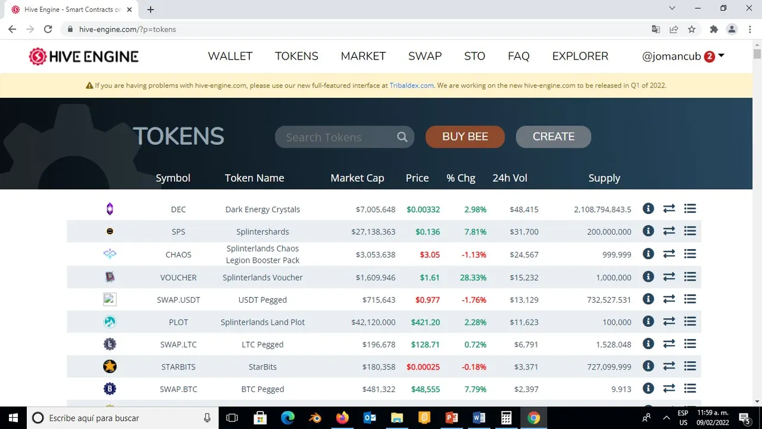Click the VOUCHER 28.33% change value
The height and width of the screenshot is (429, 762).
pos(474,277)
